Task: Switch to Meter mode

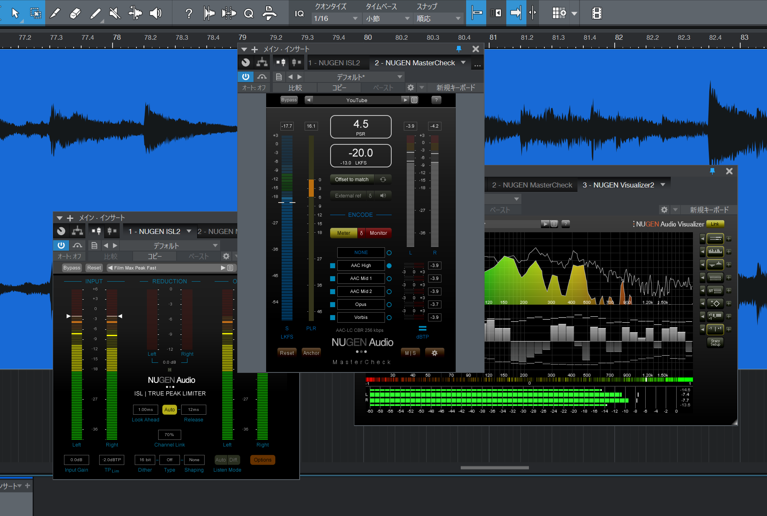Action: pos(344,233)
